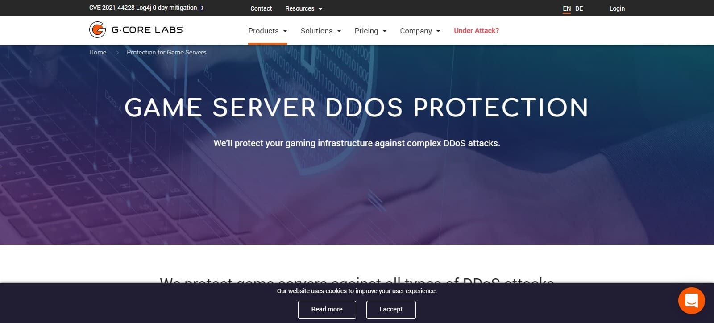
Task: Expand the Solutions dropdown menu
Action: 321,31
